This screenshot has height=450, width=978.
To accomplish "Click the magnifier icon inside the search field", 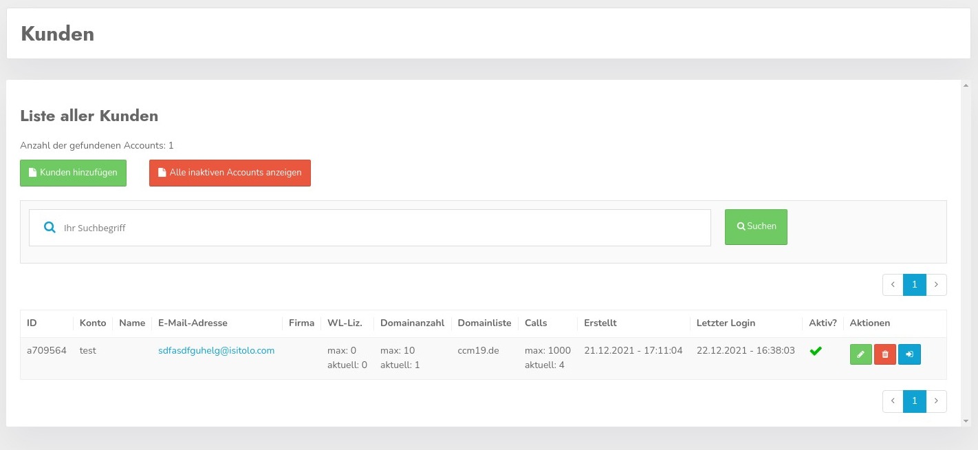I will tap(50, 228).
